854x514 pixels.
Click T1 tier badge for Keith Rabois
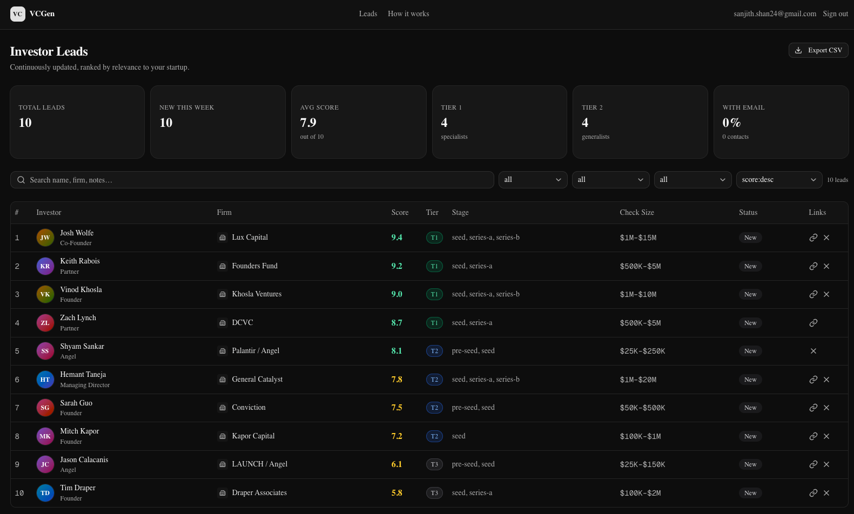click(434, 266)
